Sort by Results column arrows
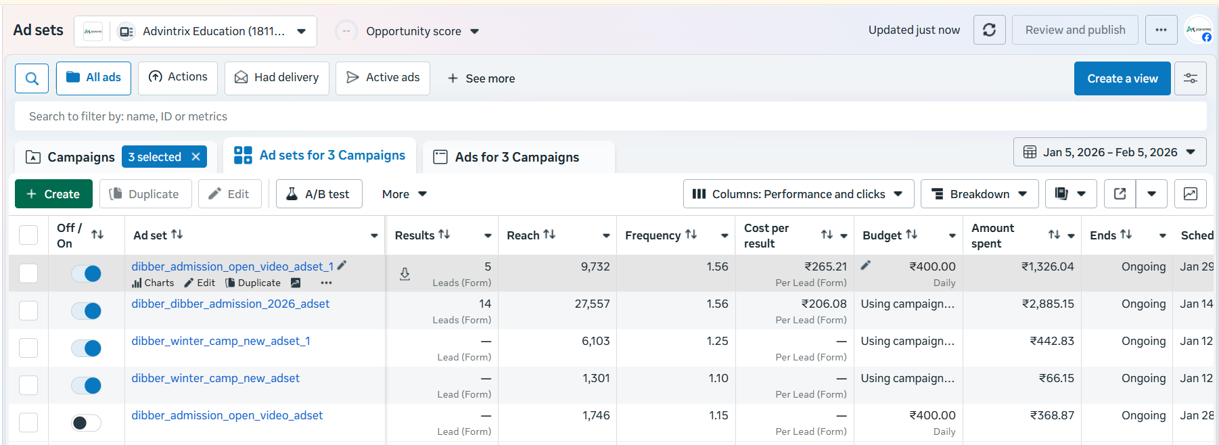The image size is (1219, 445). point(444,234)
